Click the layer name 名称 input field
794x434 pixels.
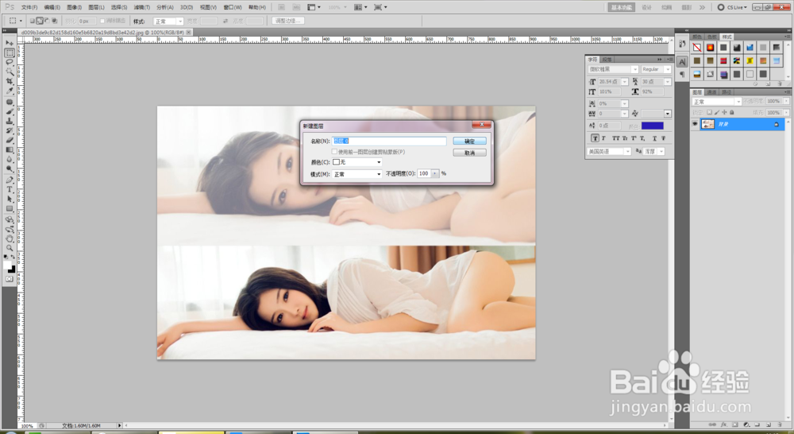[x=389, y=141]
